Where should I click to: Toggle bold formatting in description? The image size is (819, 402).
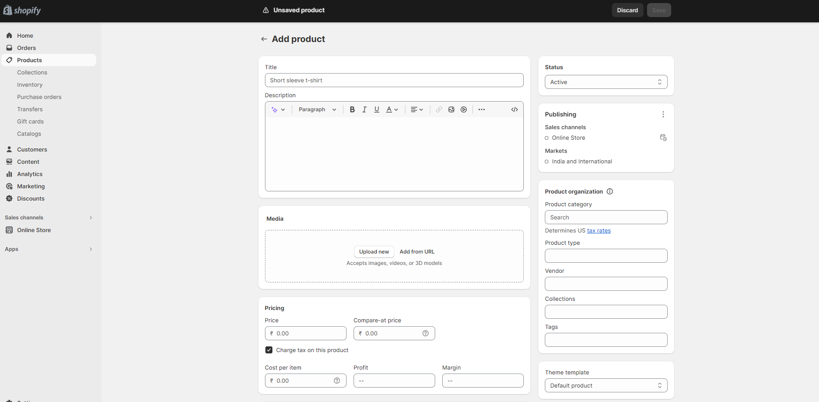pos(352,109)
